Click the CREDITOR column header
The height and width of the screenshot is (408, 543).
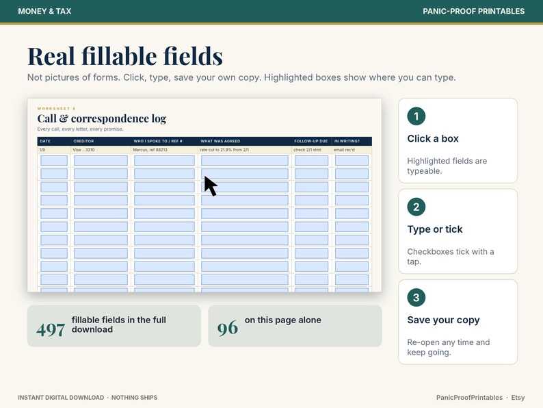pos(83,141)
